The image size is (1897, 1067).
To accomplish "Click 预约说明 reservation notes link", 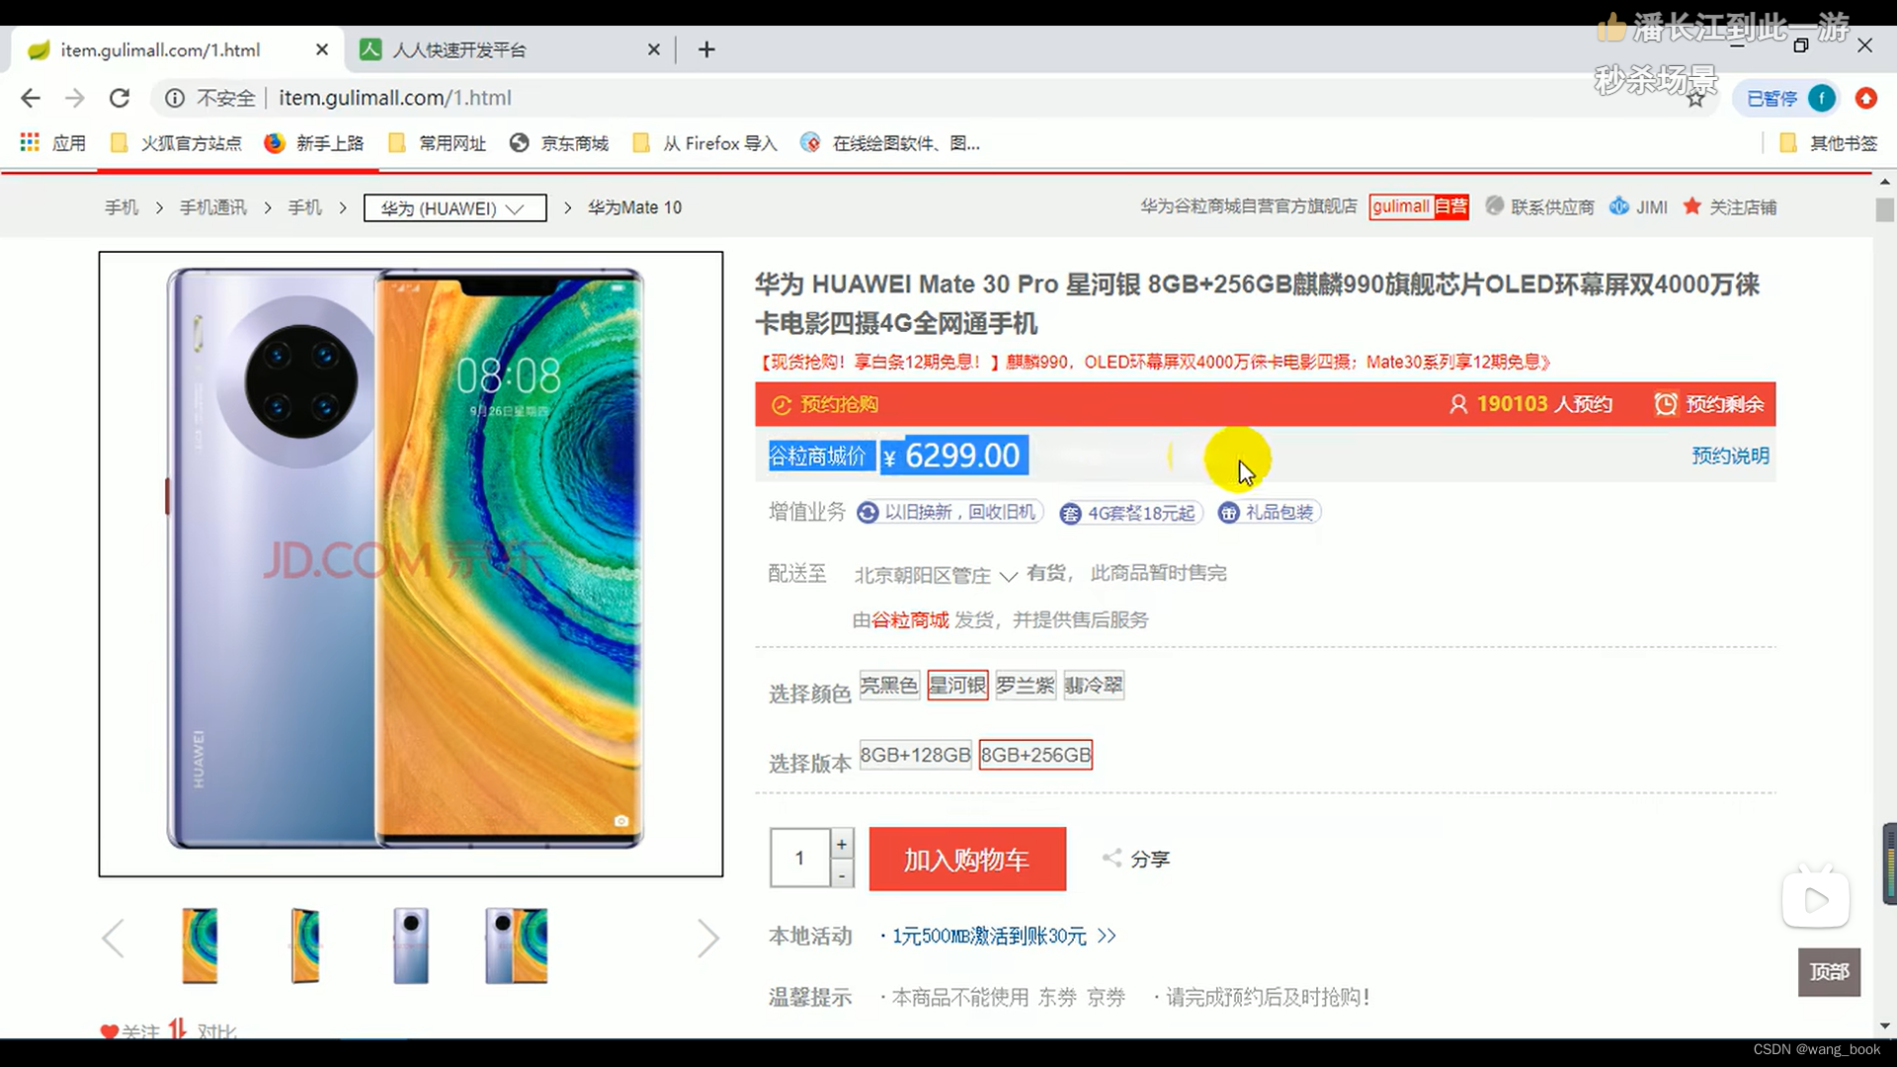I will point(1730,455).
